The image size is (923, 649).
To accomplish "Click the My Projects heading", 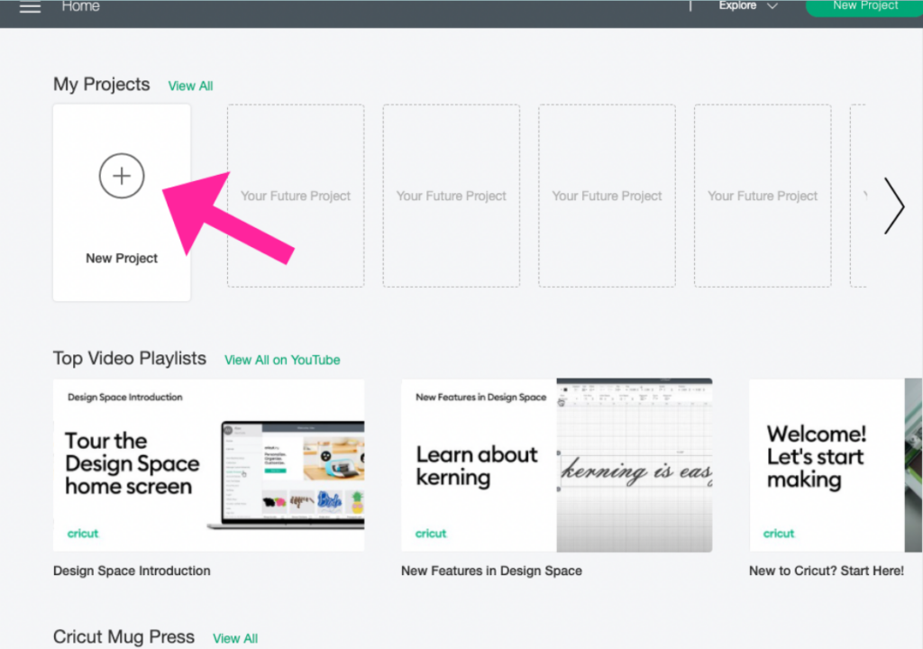I will click(101, 84).
